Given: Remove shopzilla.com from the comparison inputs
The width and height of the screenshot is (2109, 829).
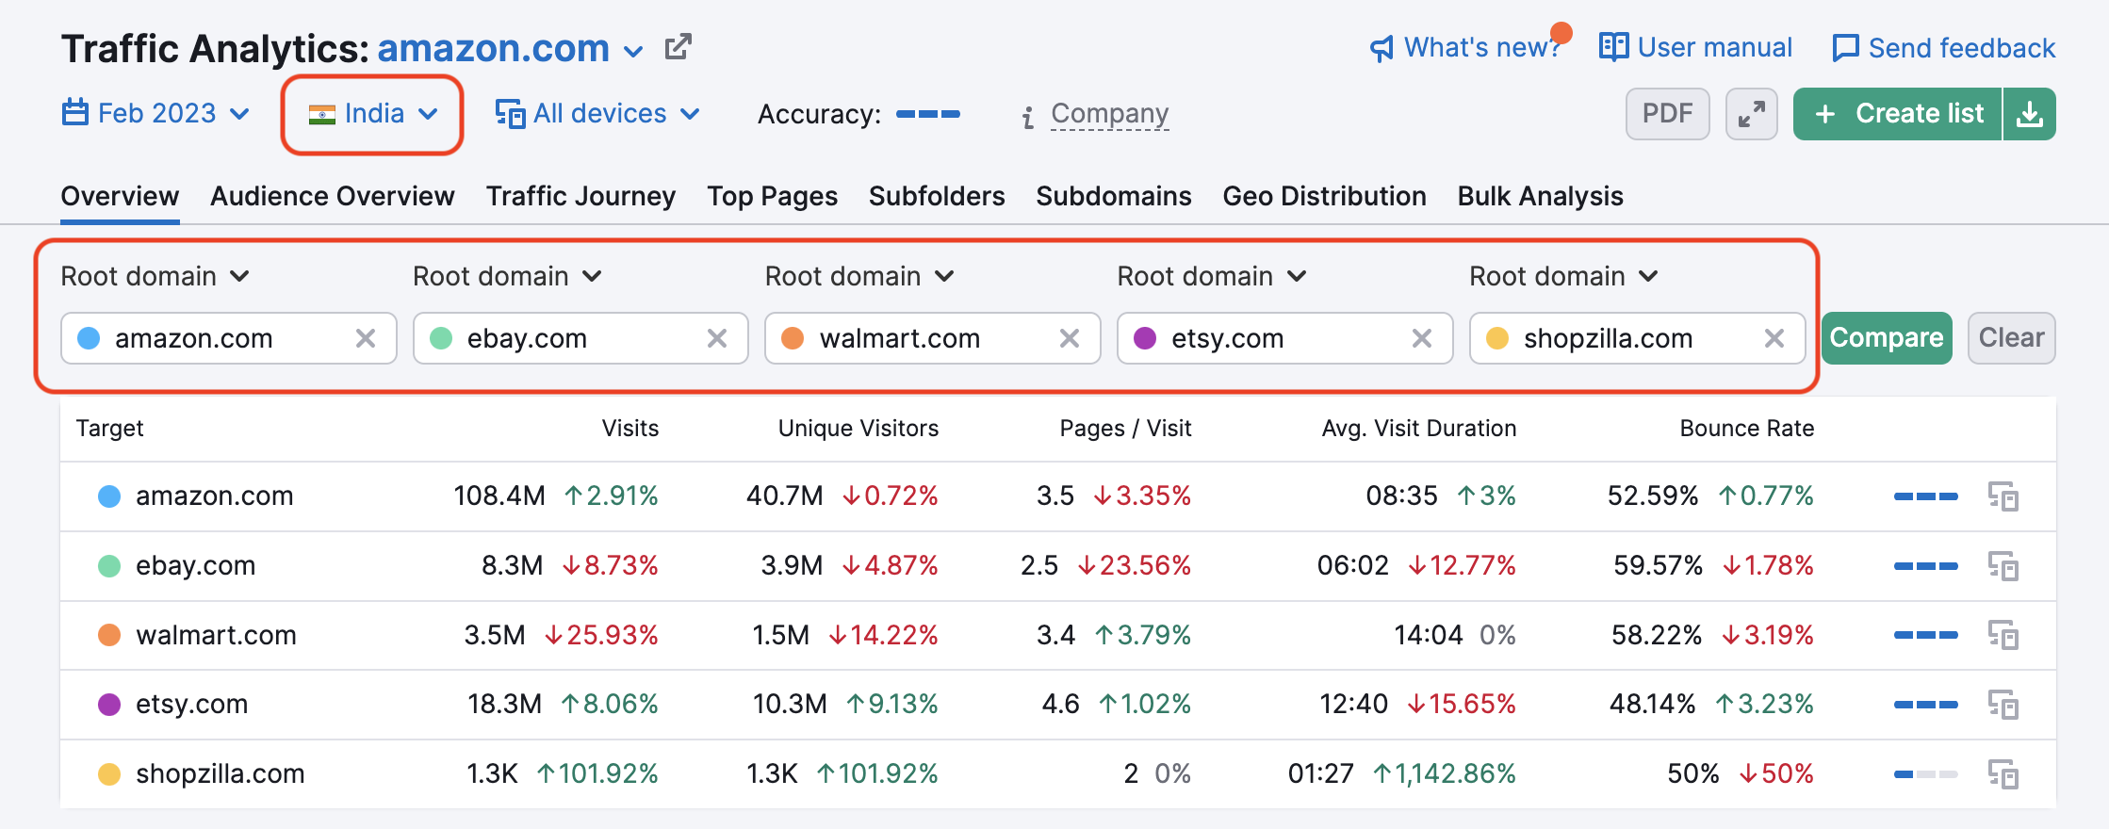Looking at the screenshot, I should (x=1774, y=338).
